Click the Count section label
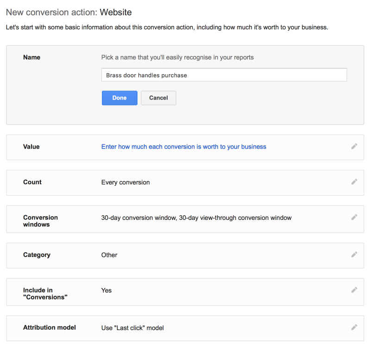 coord(32,182)
